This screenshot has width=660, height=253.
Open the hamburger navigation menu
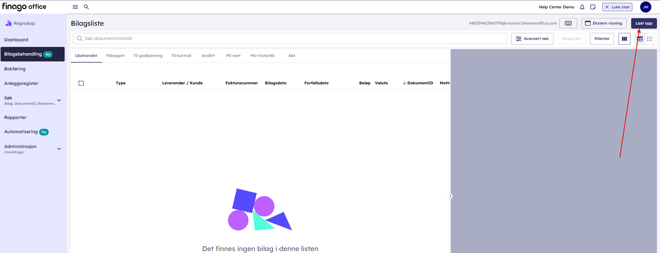click(75, 7)
